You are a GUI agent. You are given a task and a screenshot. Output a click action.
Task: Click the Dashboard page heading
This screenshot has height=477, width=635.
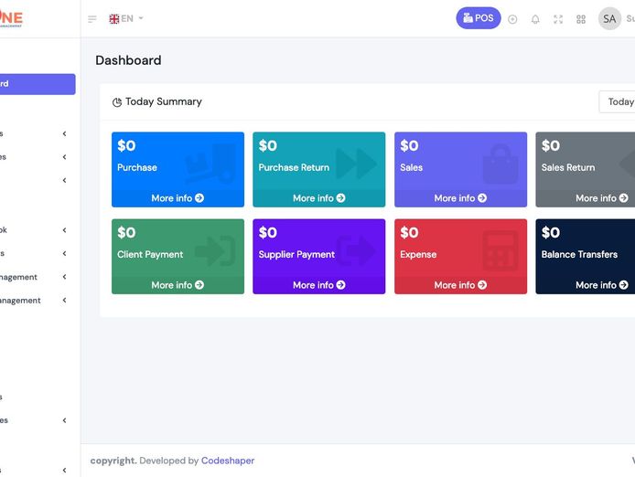128,60
